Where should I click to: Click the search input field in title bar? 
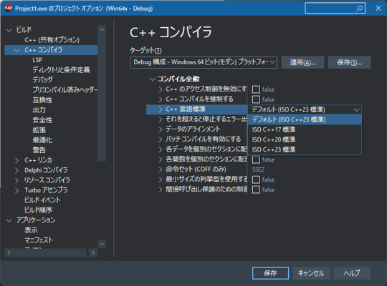pos(330,9)
